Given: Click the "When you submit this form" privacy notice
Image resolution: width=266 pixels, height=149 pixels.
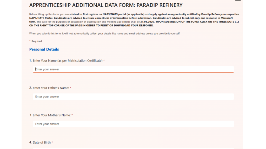Looking at the screenshot, I should (105, 34).
